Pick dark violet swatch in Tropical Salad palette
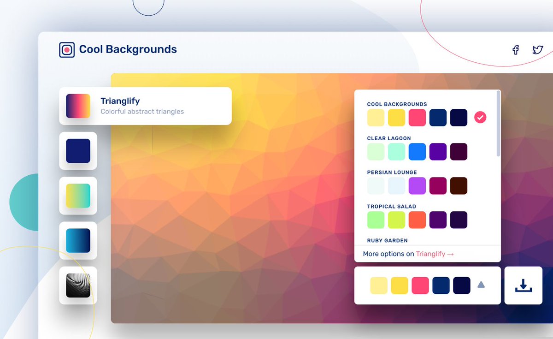 click(x=459, y=220)
